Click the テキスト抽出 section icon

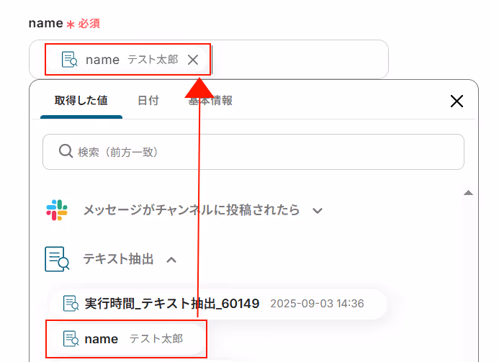[x=57, y=259]
